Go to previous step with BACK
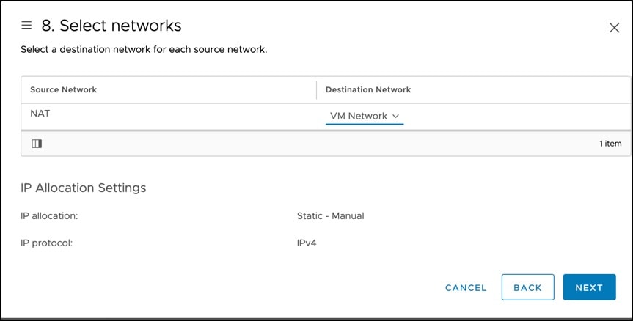The image size is (633, 321). 527,287
